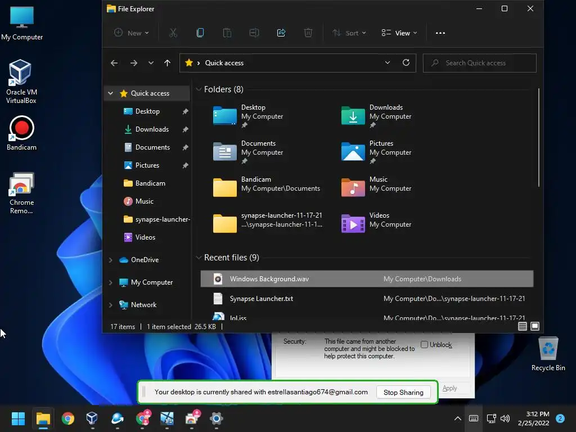
Task: Open notification center badge on taskbar
Action: pyautogui.click(x=560, y=418)
